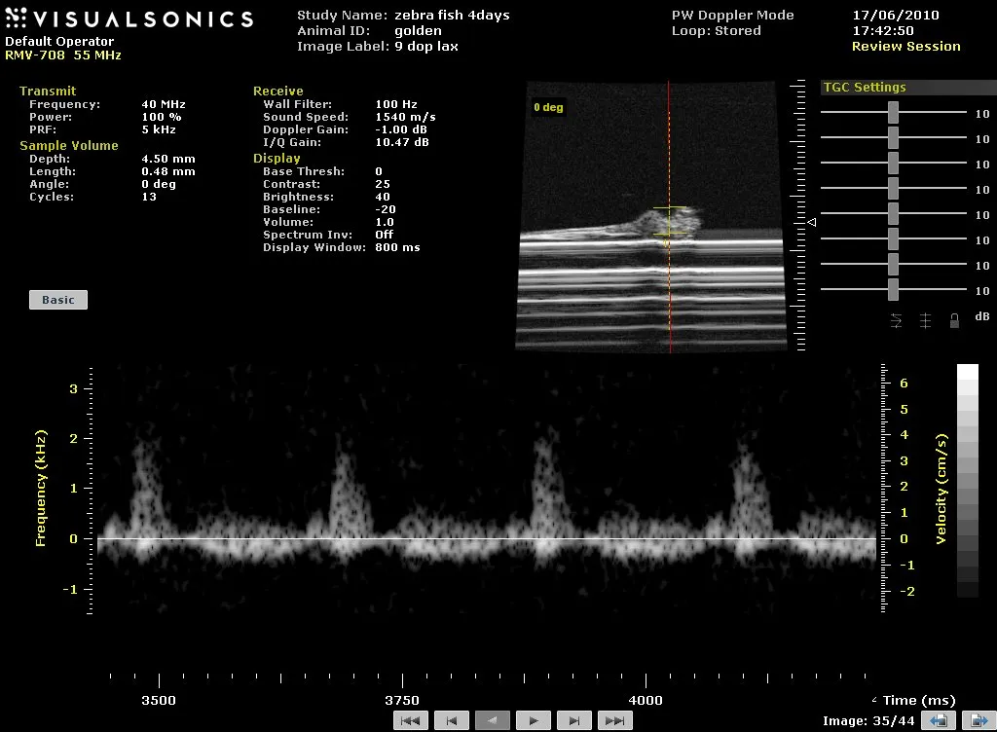Click the focal depth triangle marker

[813, 223]
